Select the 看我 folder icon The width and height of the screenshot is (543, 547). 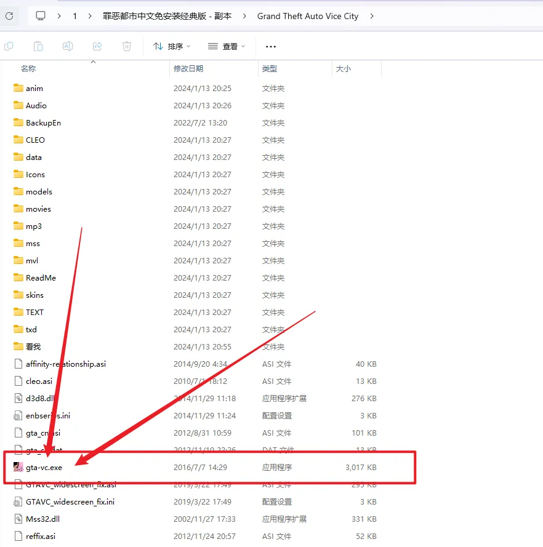point(18,346)
